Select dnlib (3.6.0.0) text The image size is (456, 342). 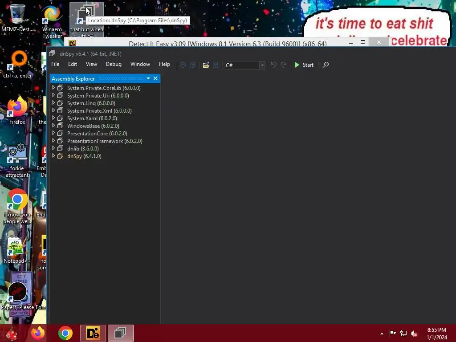pyautogui.click(x=83, y=148)
